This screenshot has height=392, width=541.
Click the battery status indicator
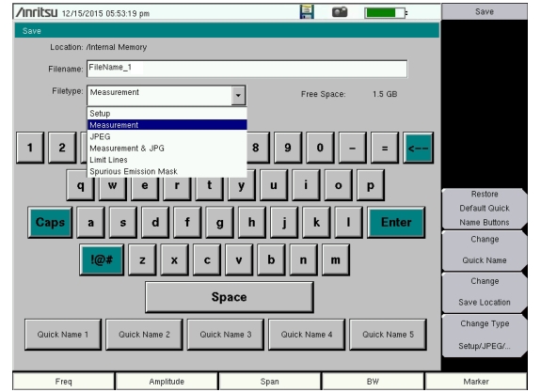386,13
